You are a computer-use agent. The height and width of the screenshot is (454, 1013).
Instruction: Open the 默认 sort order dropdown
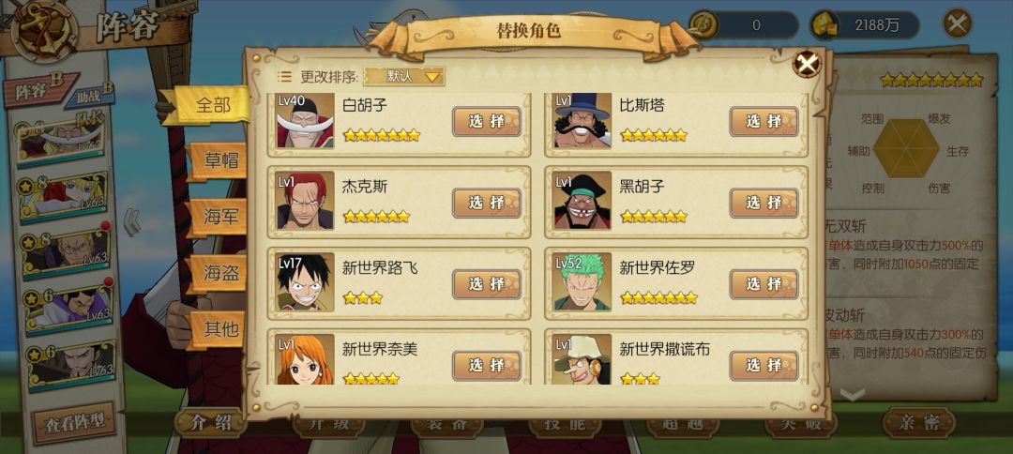(404, 76)
